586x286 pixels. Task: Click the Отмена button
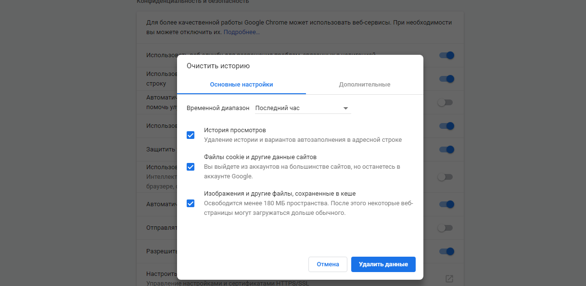click(x=328, y=264)
